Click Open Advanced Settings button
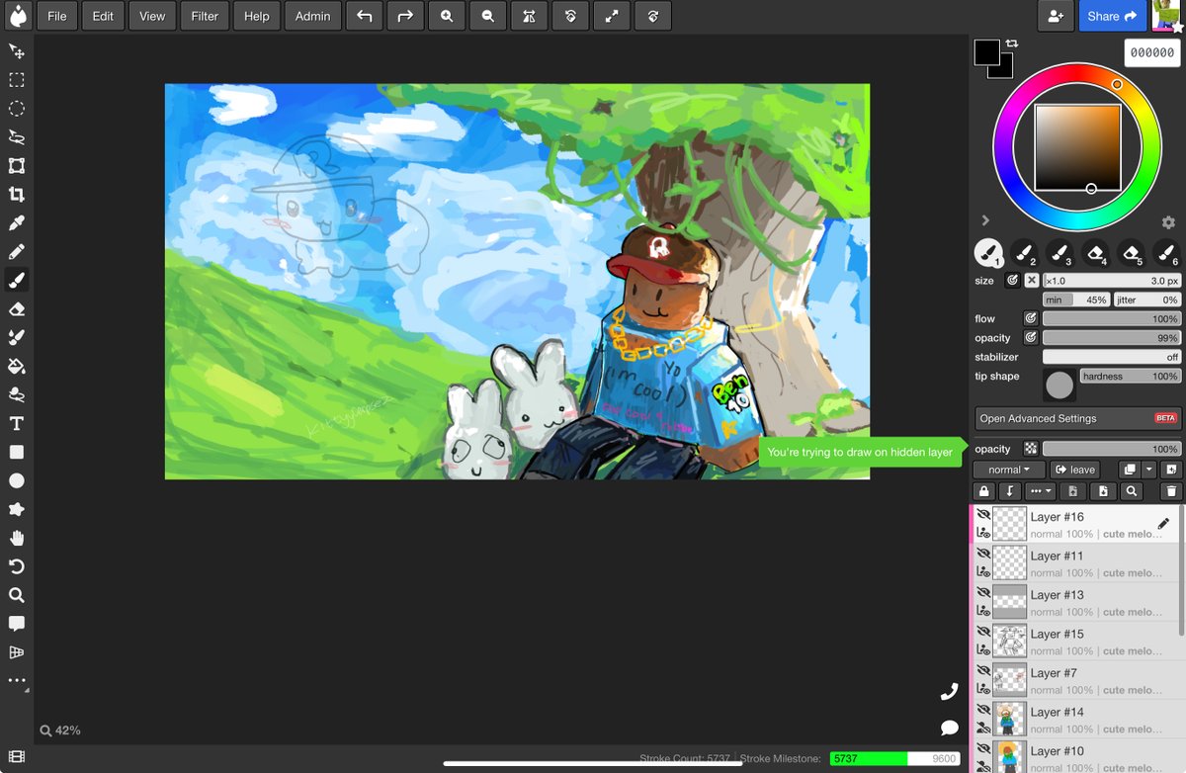1186x773 pixels. 1078,418
